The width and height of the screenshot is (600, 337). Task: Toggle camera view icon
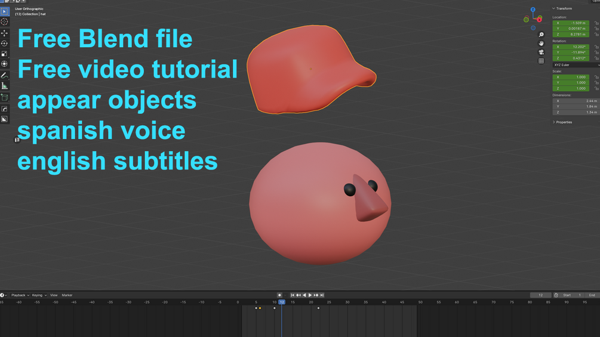tap(541, 52)
